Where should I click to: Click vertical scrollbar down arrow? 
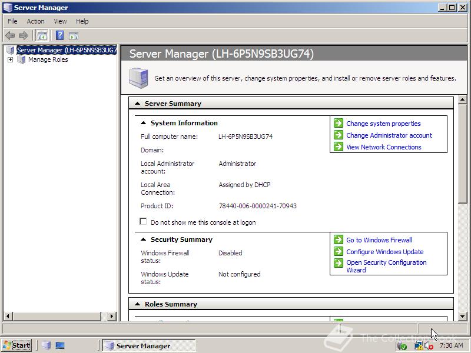(x=463, y=316)
